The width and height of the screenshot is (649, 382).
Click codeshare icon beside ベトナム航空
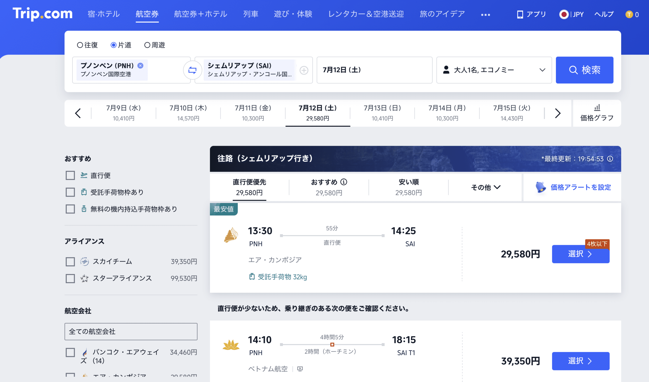click(x=300, y=369)
